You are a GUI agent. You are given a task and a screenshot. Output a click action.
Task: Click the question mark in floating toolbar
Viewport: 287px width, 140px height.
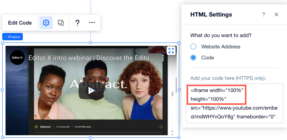[x=77, y=23]
